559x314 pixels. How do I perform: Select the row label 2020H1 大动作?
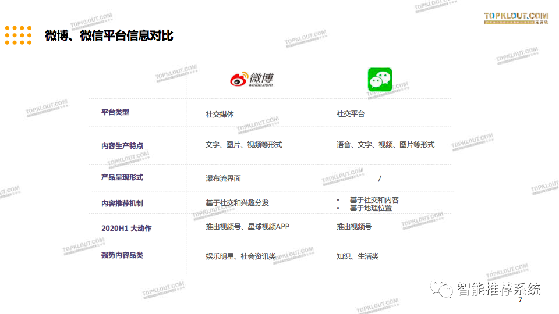(126, 228)
